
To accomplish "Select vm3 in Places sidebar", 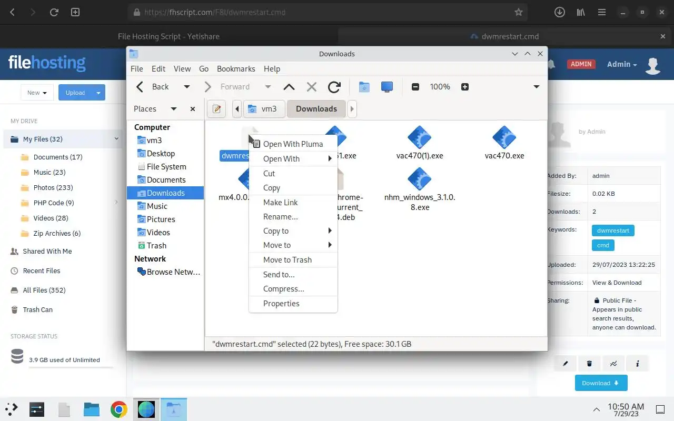I will tap(165, 141).
